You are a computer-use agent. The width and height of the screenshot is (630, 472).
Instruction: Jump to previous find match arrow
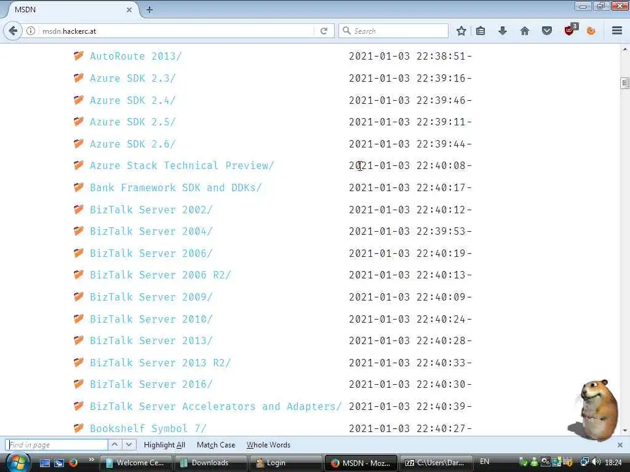click(114, 444)
